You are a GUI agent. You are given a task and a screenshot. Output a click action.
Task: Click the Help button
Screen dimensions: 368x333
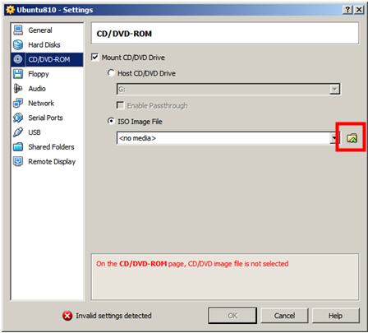336,316
